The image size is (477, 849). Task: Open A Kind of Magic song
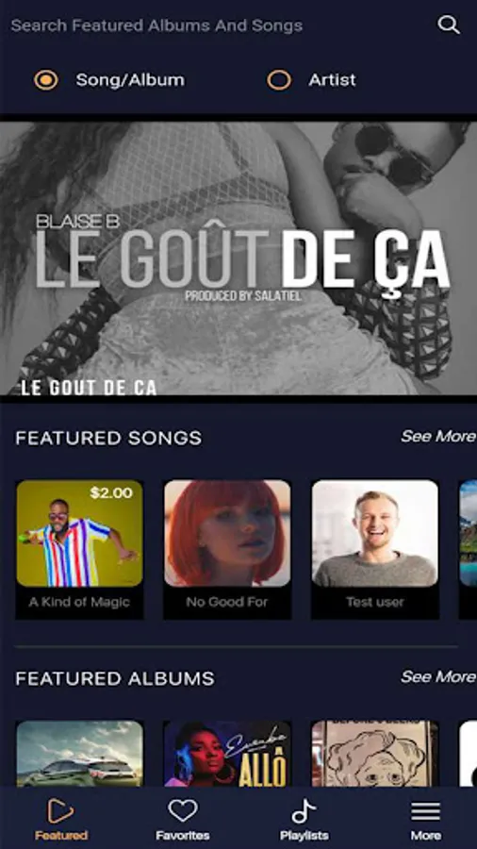point(79,549)
